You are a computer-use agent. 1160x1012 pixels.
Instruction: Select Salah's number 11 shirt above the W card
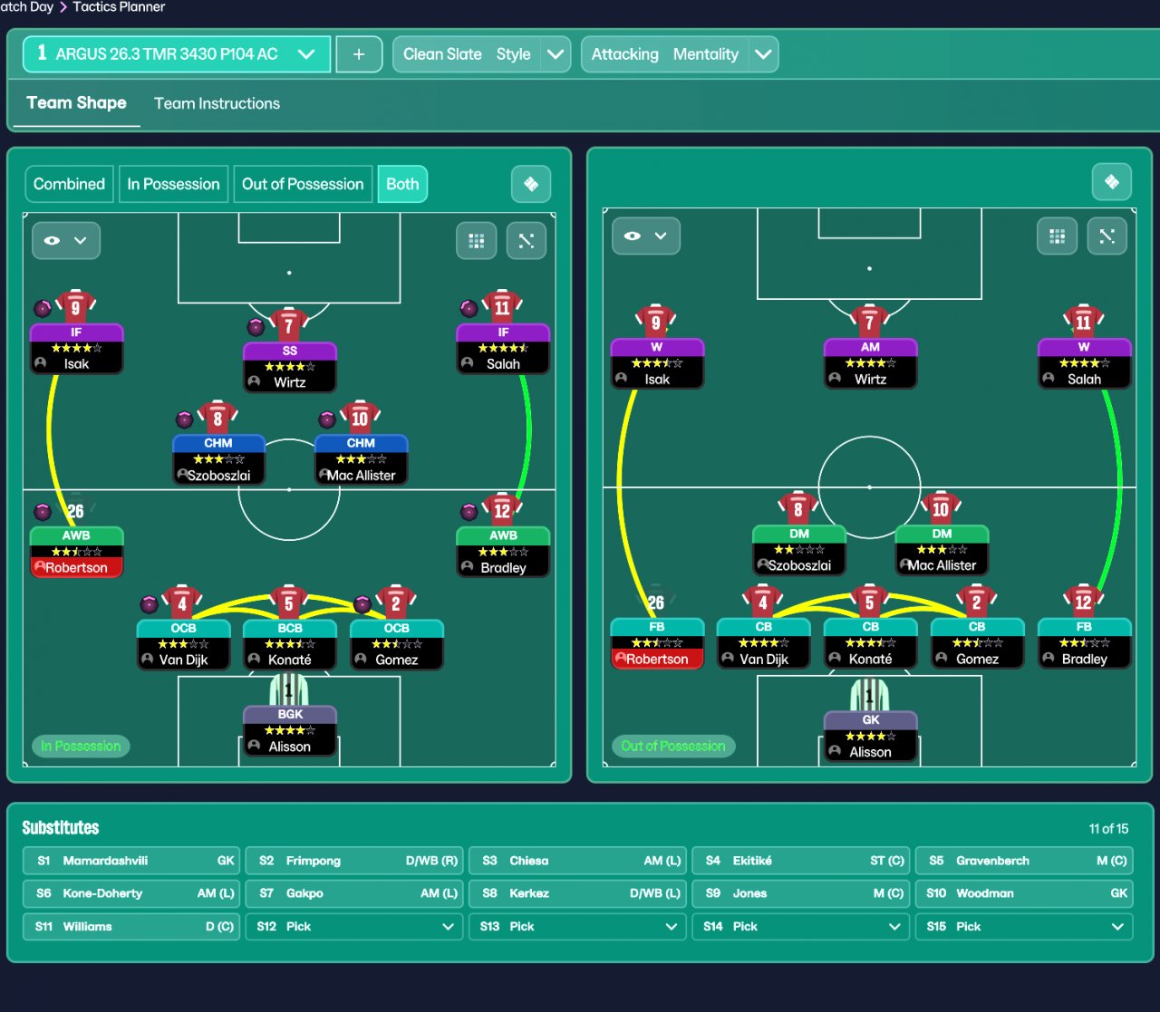[1084, 322]
